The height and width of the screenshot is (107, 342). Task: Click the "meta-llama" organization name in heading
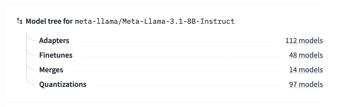pos(96,21)
